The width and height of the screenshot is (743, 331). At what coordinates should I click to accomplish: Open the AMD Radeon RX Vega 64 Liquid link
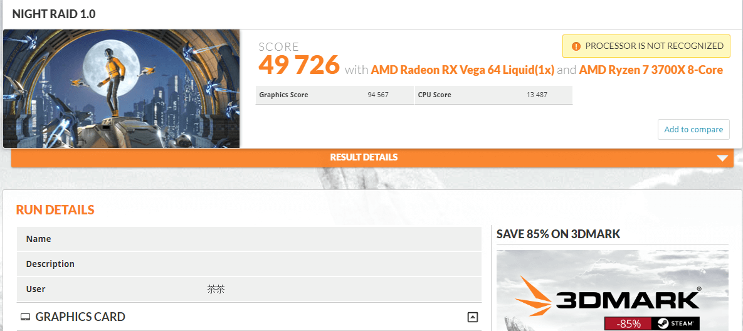click(463, 70)
